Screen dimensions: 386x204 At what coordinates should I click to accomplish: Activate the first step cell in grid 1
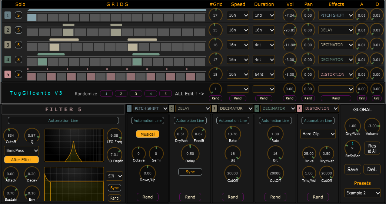coord(32,17)
